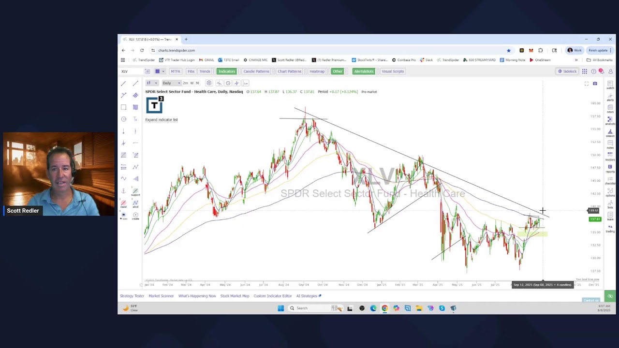Click the chart camera snapshot icon
The image size is (619, 348).
[x=595, y=84]
